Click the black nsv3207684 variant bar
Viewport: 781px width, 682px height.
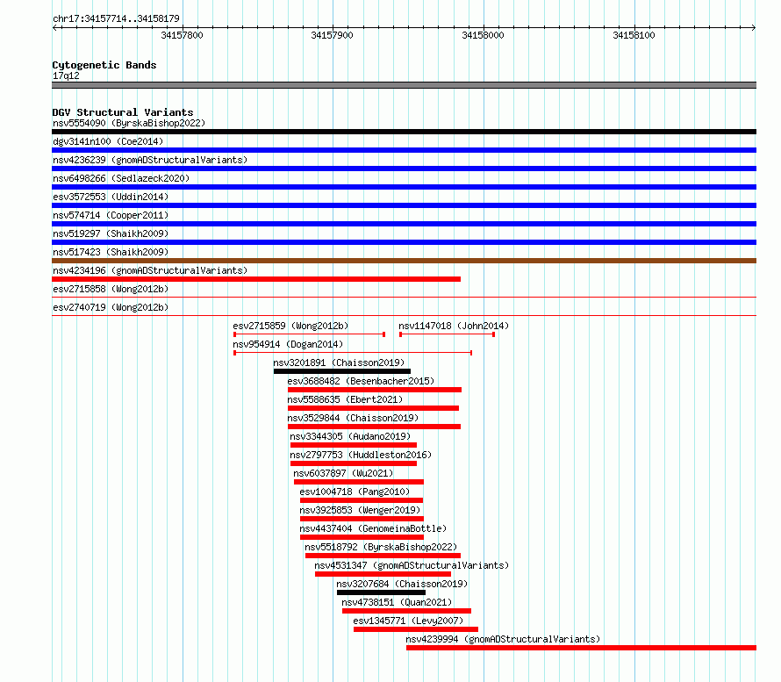click(382, 592)
